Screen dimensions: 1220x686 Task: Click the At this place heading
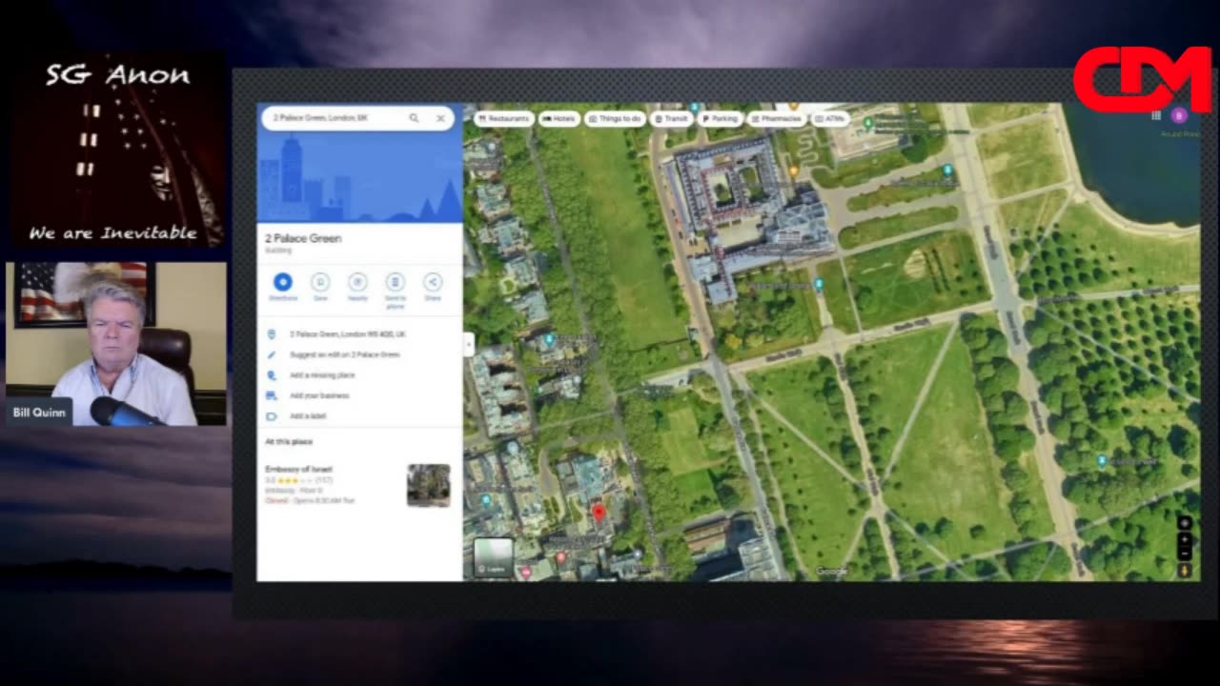(289, 442)
